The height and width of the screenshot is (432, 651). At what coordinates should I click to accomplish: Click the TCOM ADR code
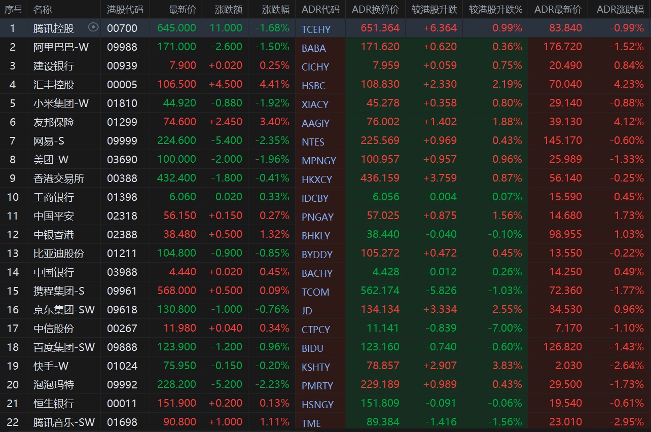[x=315, y=292]
